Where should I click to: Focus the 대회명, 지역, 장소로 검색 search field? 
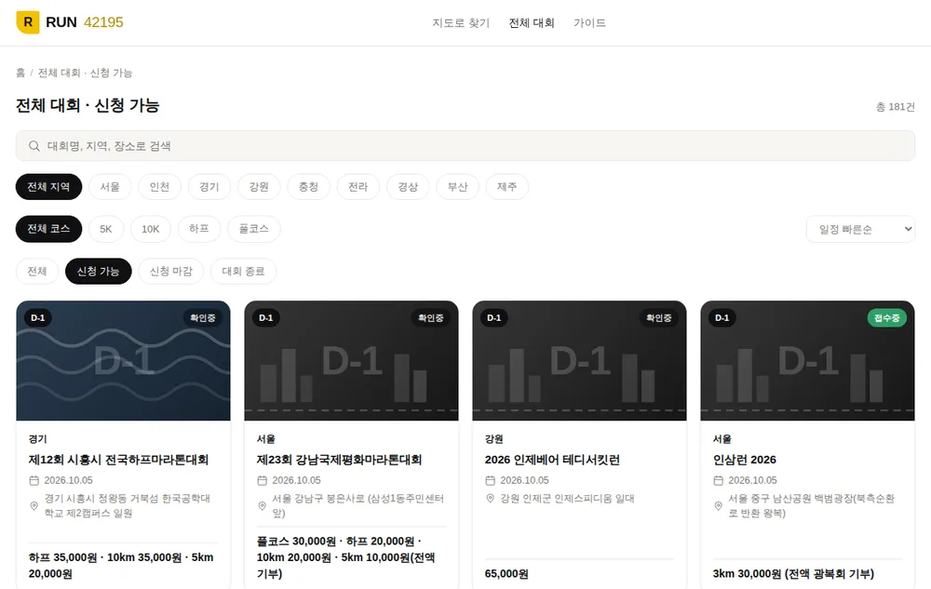tap(465, 146)
